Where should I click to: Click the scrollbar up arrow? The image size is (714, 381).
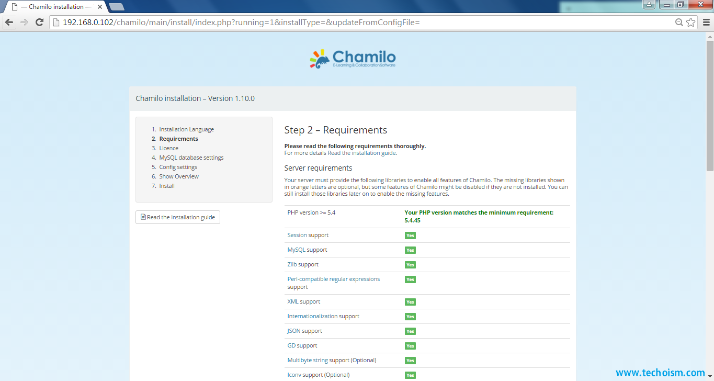coord(710,35)
